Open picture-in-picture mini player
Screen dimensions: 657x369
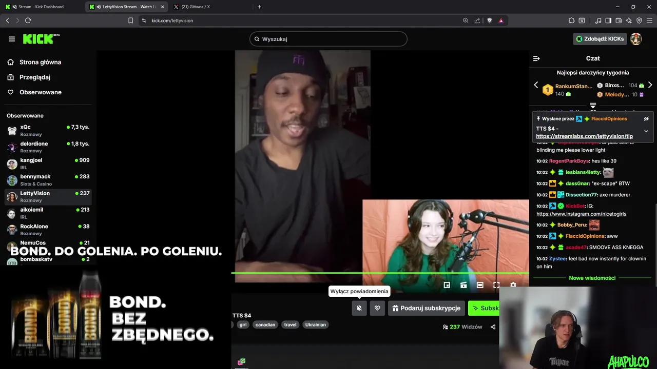point(447,285)
